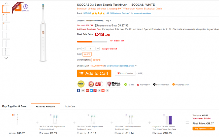
Task: Check the €18.53 travel bag checkbox
Action: pyautogui.click(x=154, y=133)
